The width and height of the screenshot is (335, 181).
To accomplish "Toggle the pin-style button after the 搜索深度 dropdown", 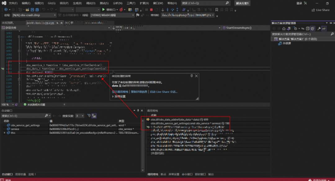I will click(x=89, y=116).
